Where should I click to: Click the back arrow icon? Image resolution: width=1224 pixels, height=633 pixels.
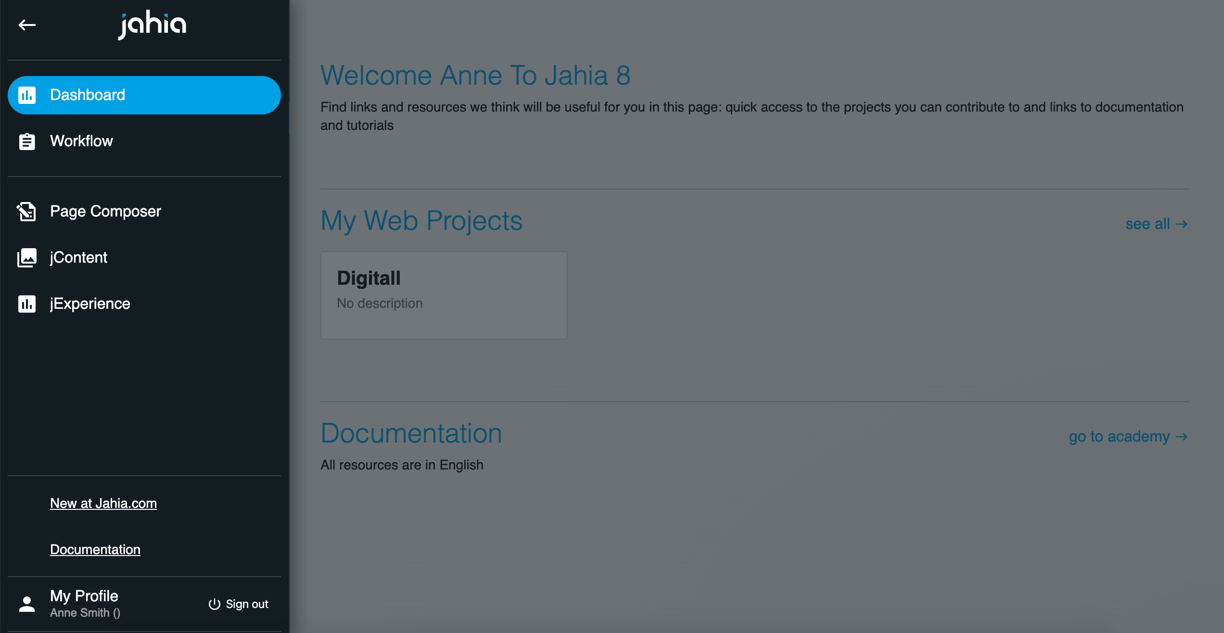pos(27,25)
